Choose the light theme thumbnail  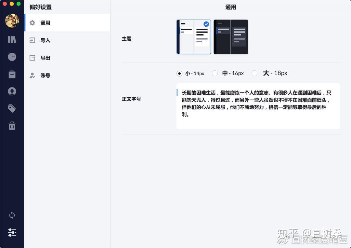pyautogui.click(x=194, y=37)
